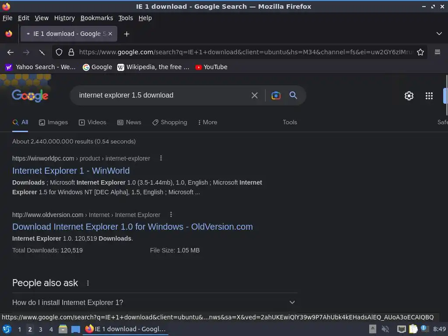Open the search Tools options

pyautogui.click(x=290, y=122)
